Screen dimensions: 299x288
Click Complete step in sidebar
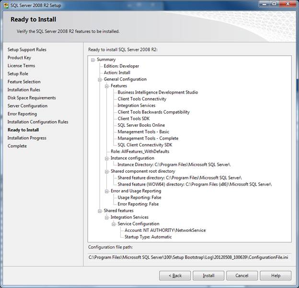pos(17,146)
